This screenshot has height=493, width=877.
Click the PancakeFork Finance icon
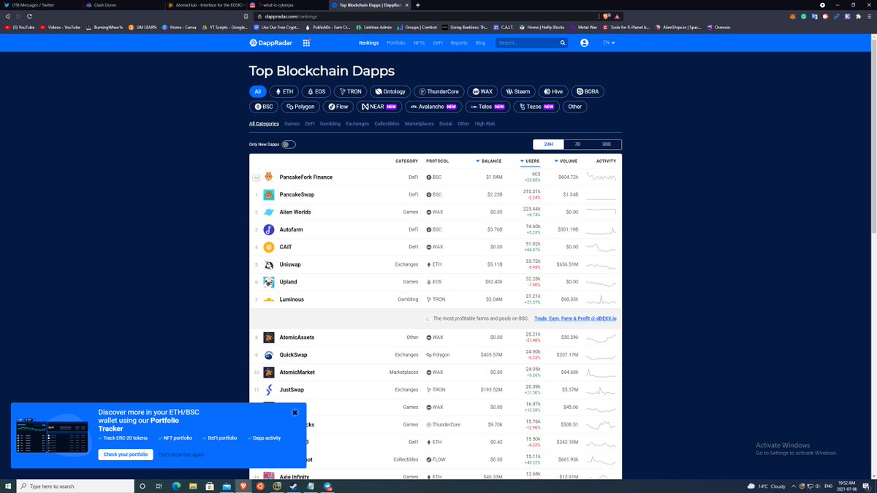pos(269,177)
